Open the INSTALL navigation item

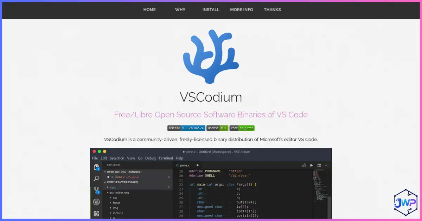[x=211, y=10]
